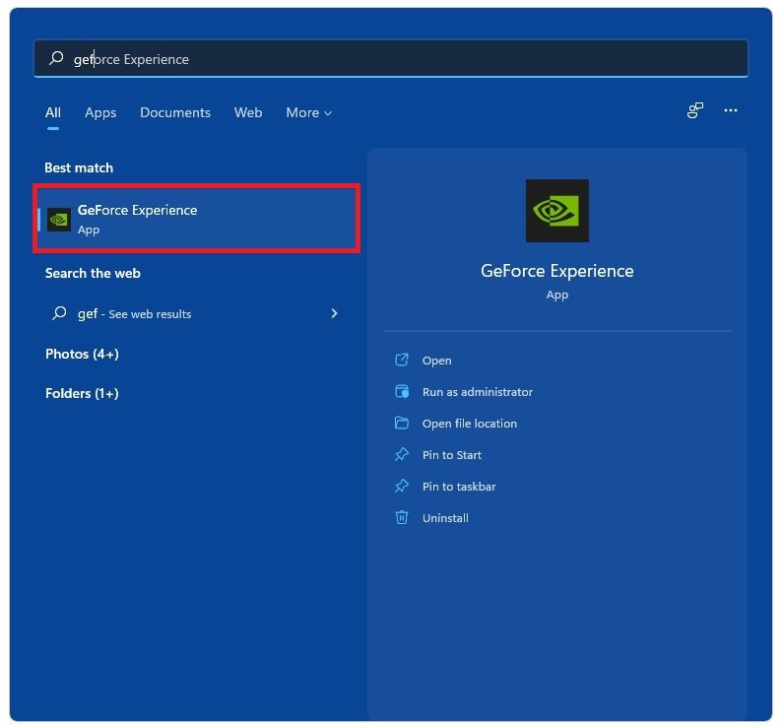Expand the More filter dropdown
The height and width of the screenshot is (727, 782).
[308, 113]
